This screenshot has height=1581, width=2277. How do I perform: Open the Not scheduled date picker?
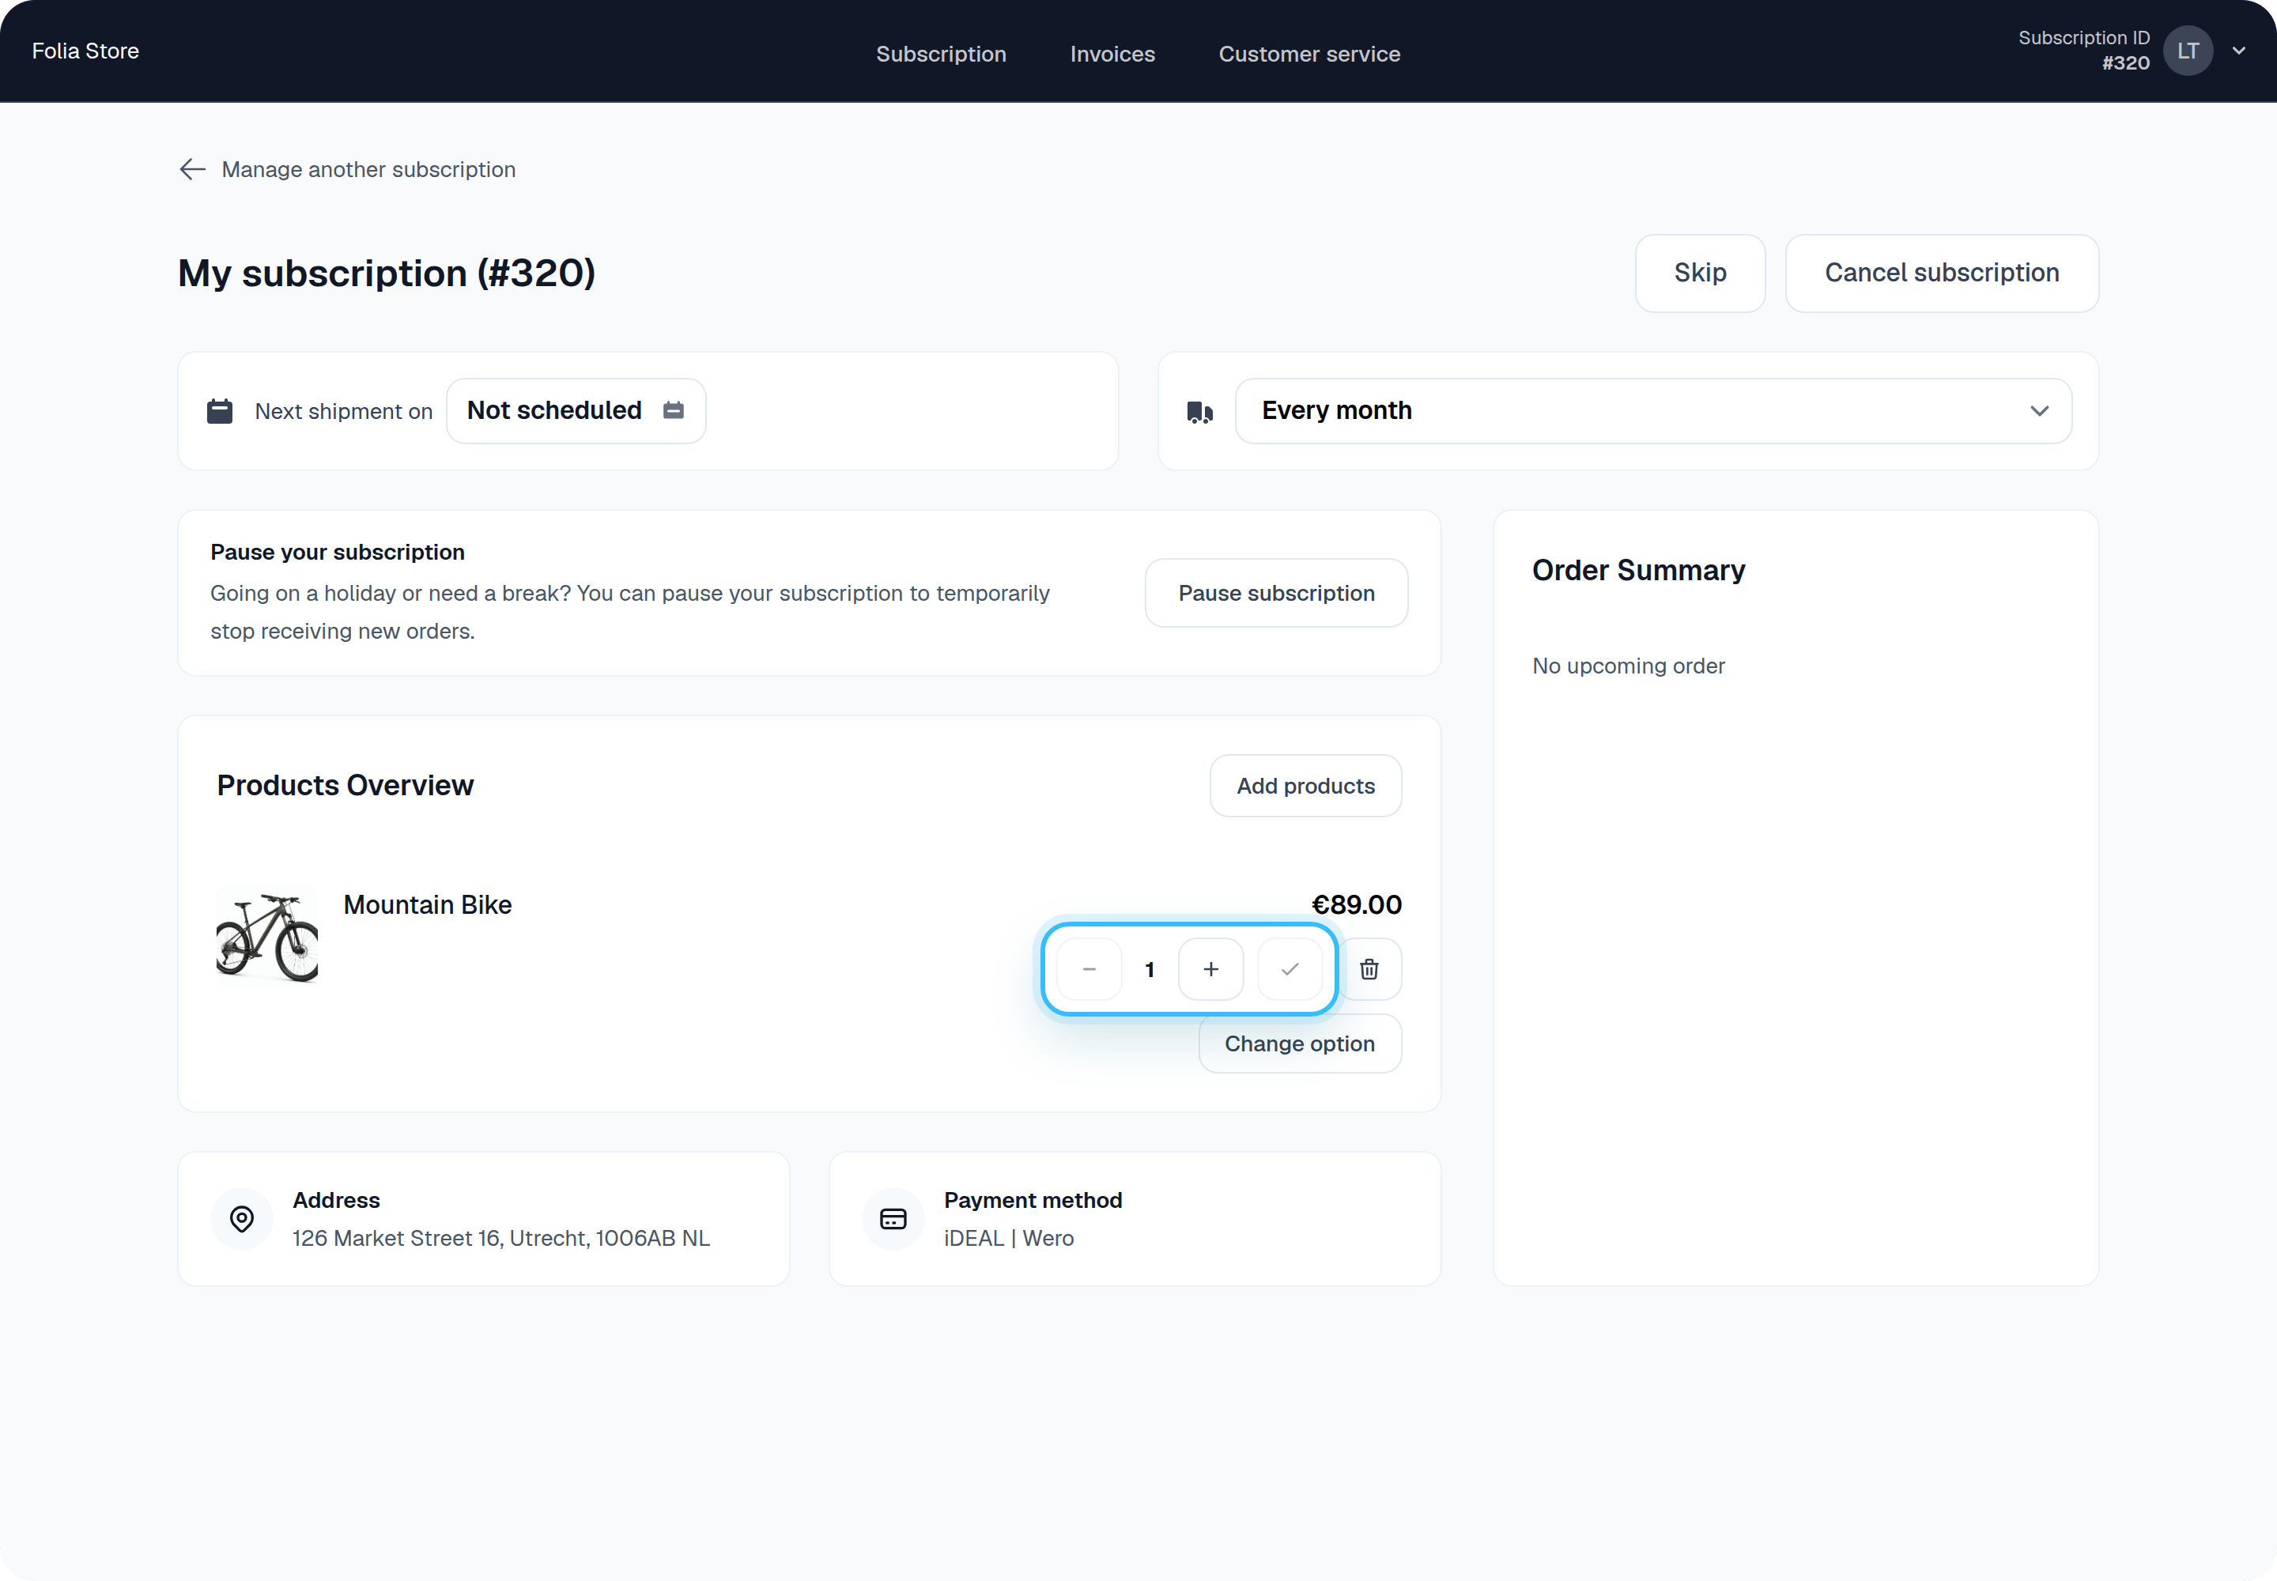(x=576, y=410)
